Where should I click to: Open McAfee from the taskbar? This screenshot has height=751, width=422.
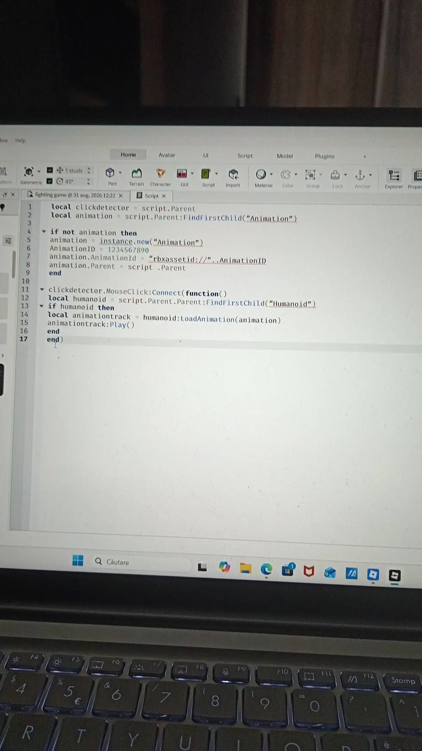click(309, 571)
